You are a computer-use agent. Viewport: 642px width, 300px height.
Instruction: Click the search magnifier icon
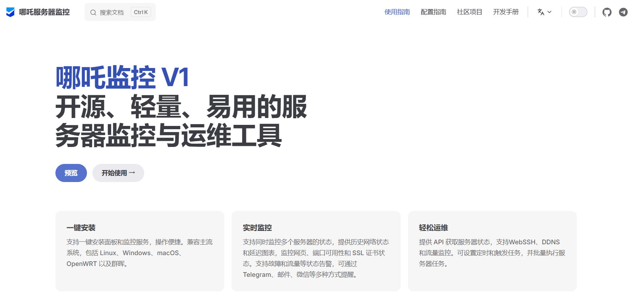pyautogui.click(x=93, y=12)
